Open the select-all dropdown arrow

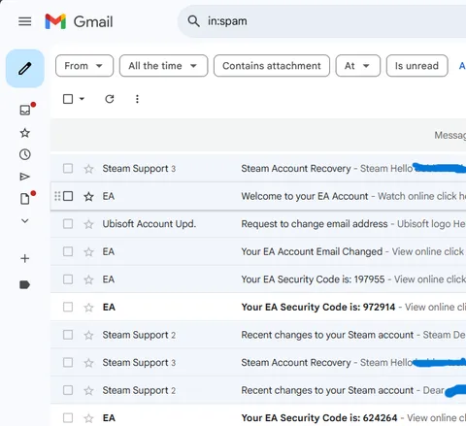(x=82, y=99)
